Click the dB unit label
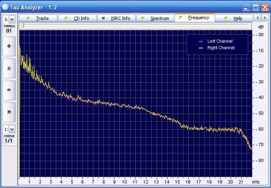This screenshot has width=271, height=188. click(261, 27)
